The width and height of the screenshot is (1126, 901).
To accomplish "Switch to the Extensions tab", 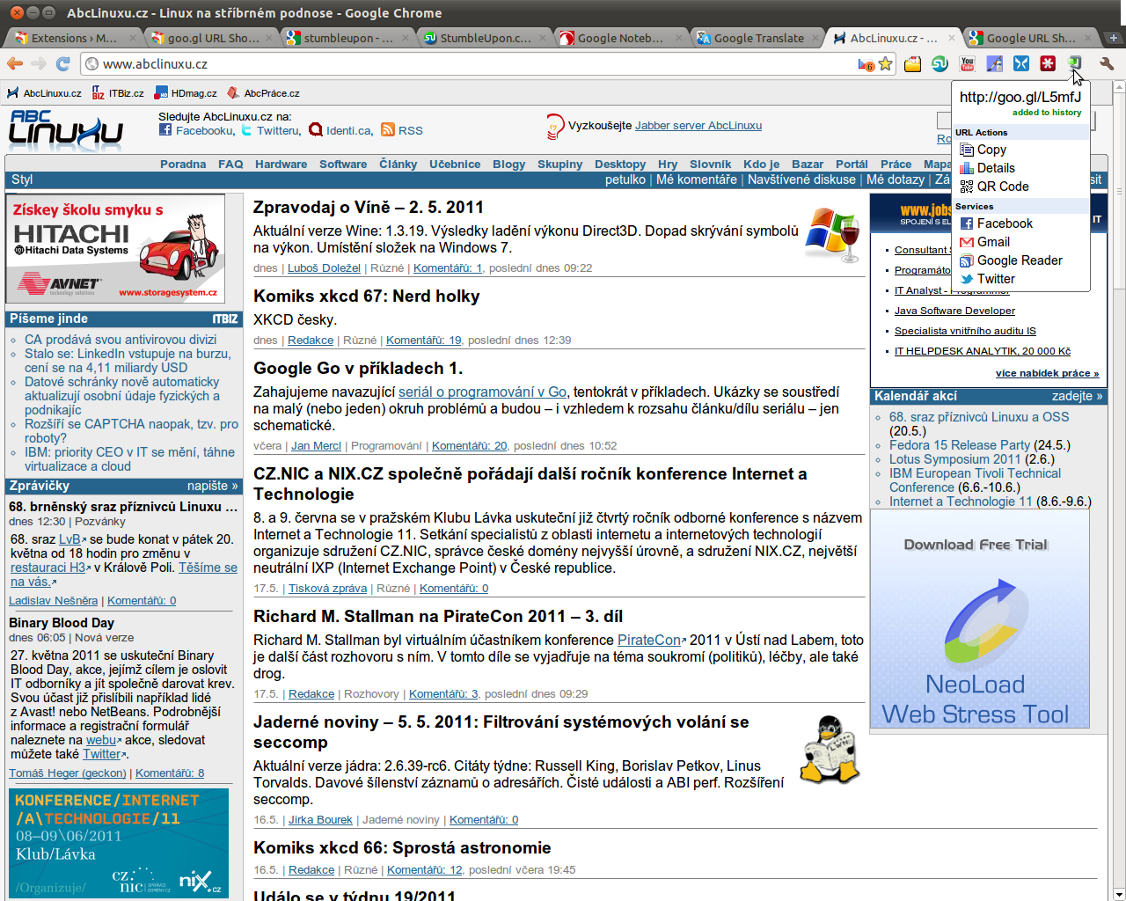I will pyautogui.click(x=74, y=38).
